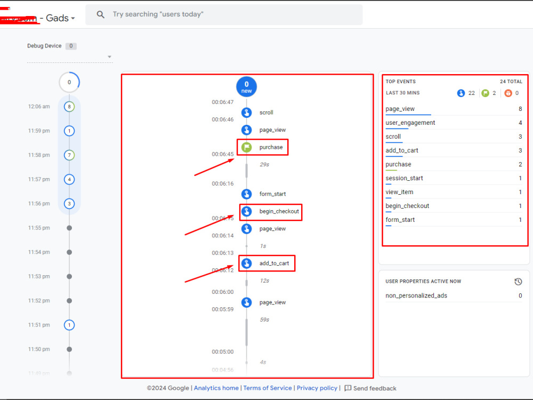Click the scroll event label
Screen dimensions: 533x400
click(266, 113)
